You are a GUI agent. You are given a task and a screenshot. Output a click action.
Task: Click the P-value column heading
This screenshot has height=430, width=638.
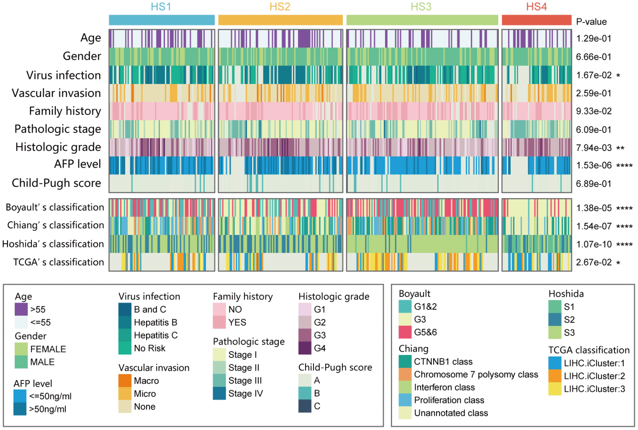592,22
